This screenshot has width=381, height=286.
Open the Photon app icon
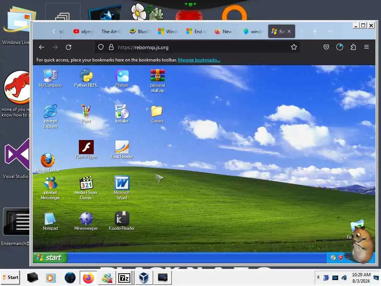click(x=122, y=78)
